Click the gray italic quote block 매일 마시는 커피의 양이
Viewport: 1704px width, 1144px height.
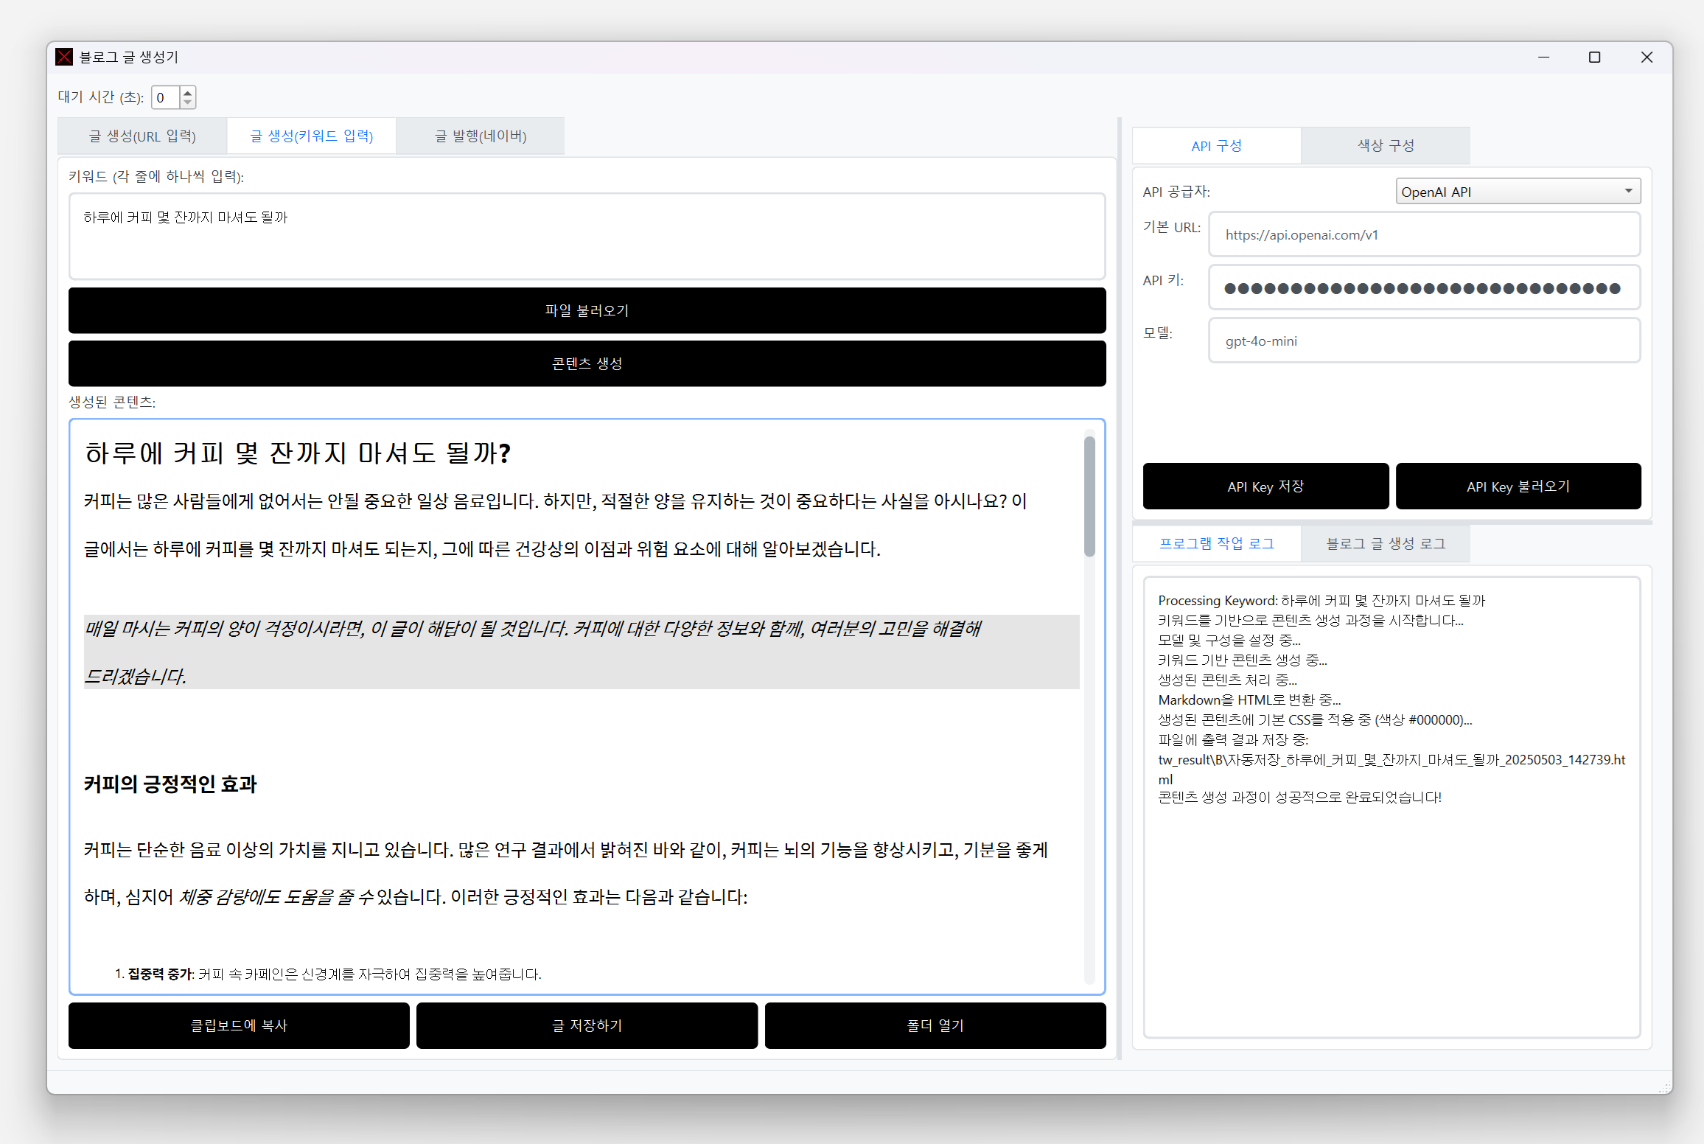pos(582,652)
